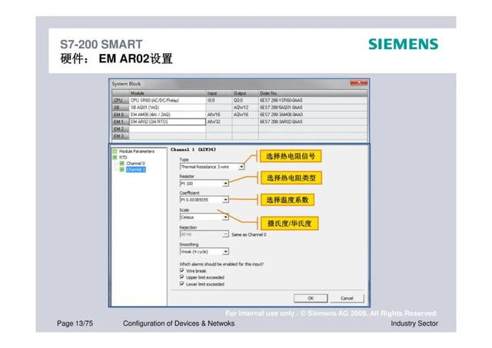Screen dimensions: 492x348
Task: Open the Scale dropdown showing Celsius
Action: pos(204,217)
